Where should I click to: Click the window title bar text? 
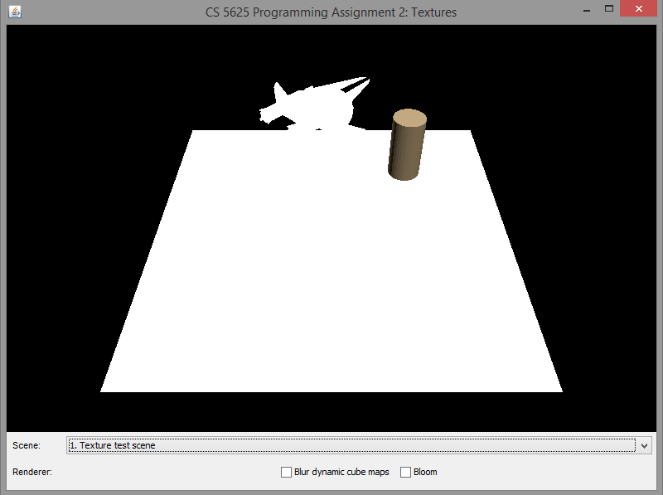(331, 12)
